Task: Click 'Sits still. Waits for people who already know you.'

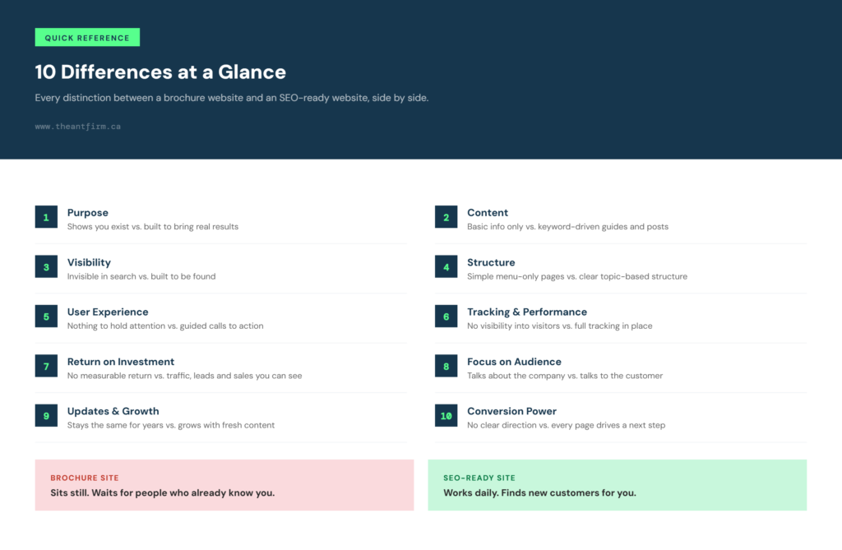Action: [x=162, y=493]
